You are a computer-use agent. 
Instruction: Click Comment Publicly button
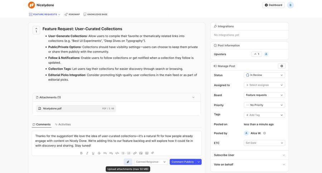(182, 162)
